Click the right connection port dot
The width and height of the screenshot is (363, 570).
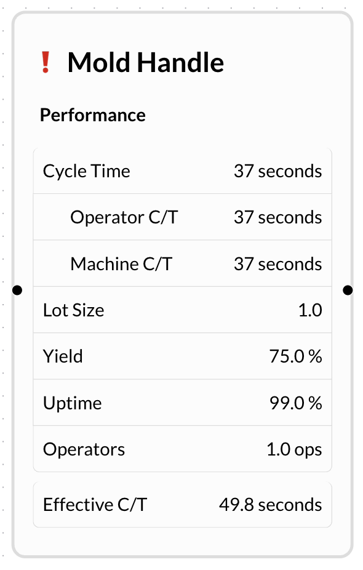coord(348,290)
